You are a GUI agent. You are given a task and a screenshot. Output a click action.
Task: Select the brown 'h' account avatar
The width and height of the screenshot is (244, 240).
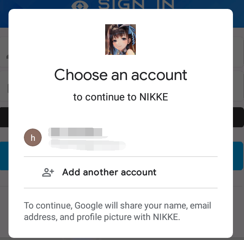click(x=33, y=137)
